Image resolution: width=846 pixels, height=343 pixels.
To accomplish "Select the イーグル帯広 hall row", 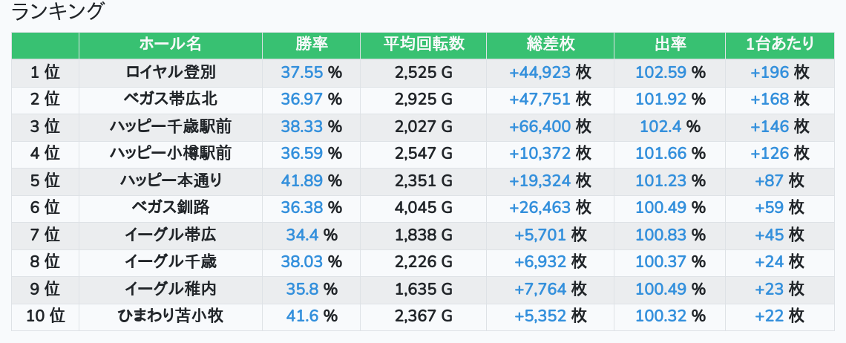I will (x=171, y=235).
